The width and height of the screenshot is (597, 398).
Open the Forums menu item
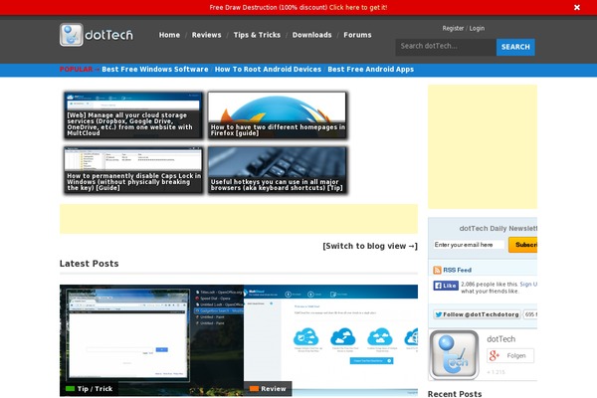(x=357, y=35)
